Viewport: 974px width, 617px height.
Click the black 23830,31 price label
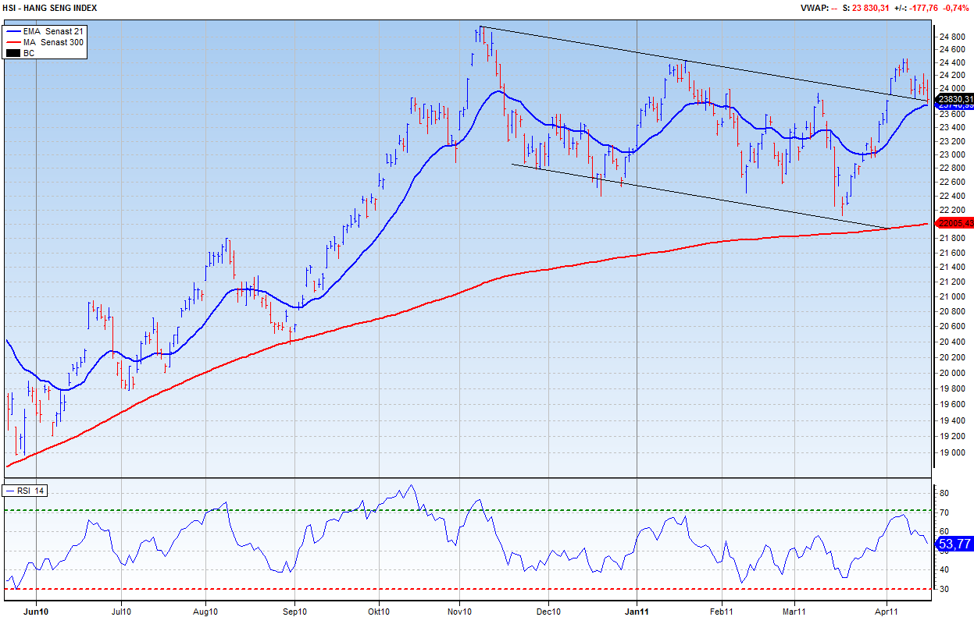955,99
